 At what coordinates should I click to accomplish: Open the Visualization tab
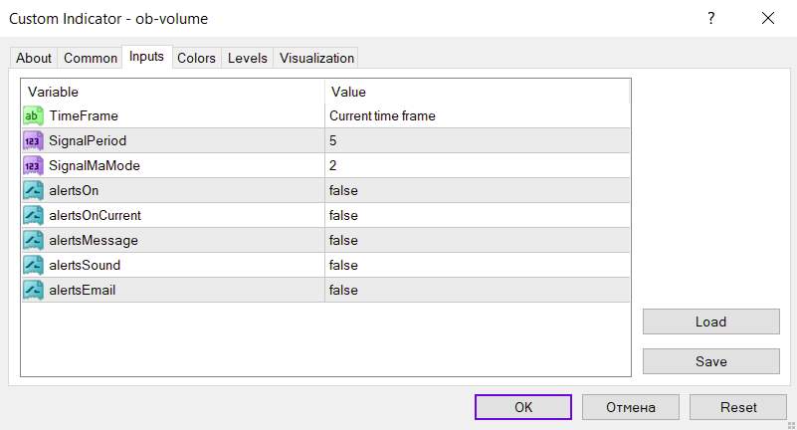(x=316, y=58)
